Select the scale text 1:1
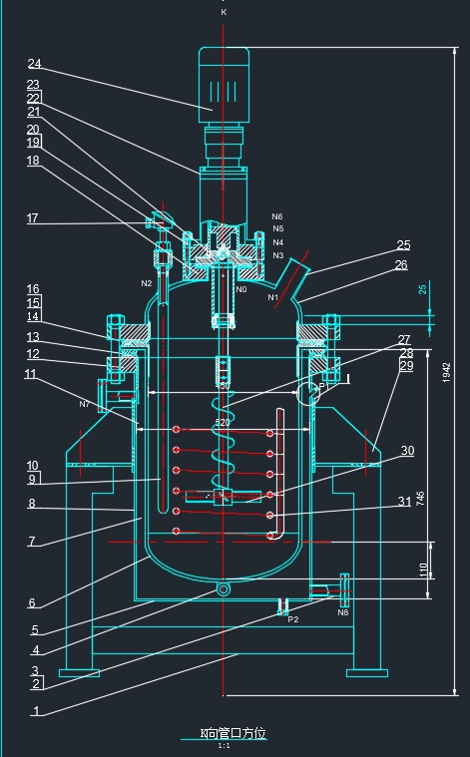This screenshot has height=757, width=470. pos(225,746)
